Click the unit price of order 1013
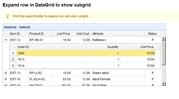This screenshot has width=179, height=99. point(138,59)
